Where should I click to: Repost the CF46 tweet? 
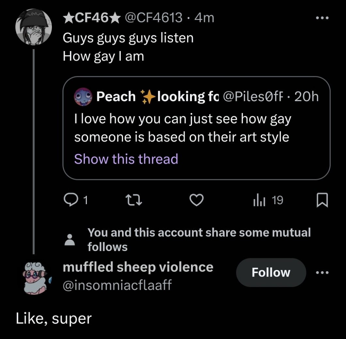(133, 200)
